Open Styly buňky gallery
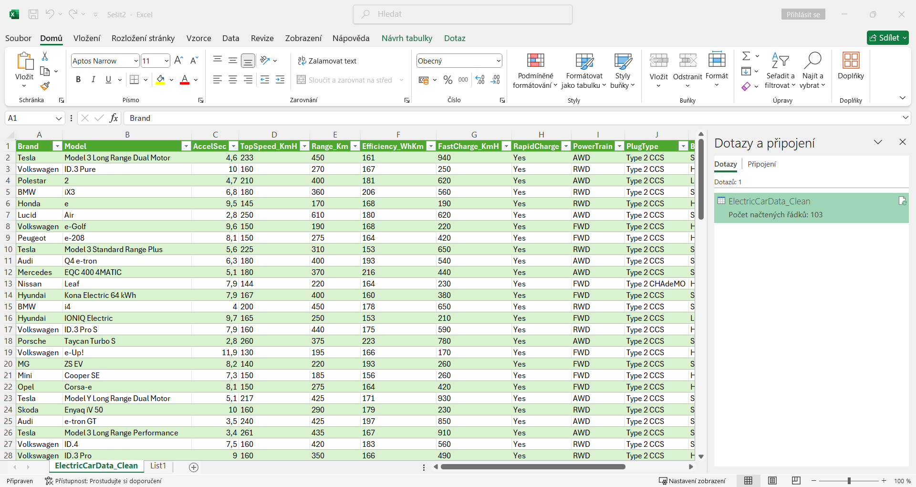 623,71
